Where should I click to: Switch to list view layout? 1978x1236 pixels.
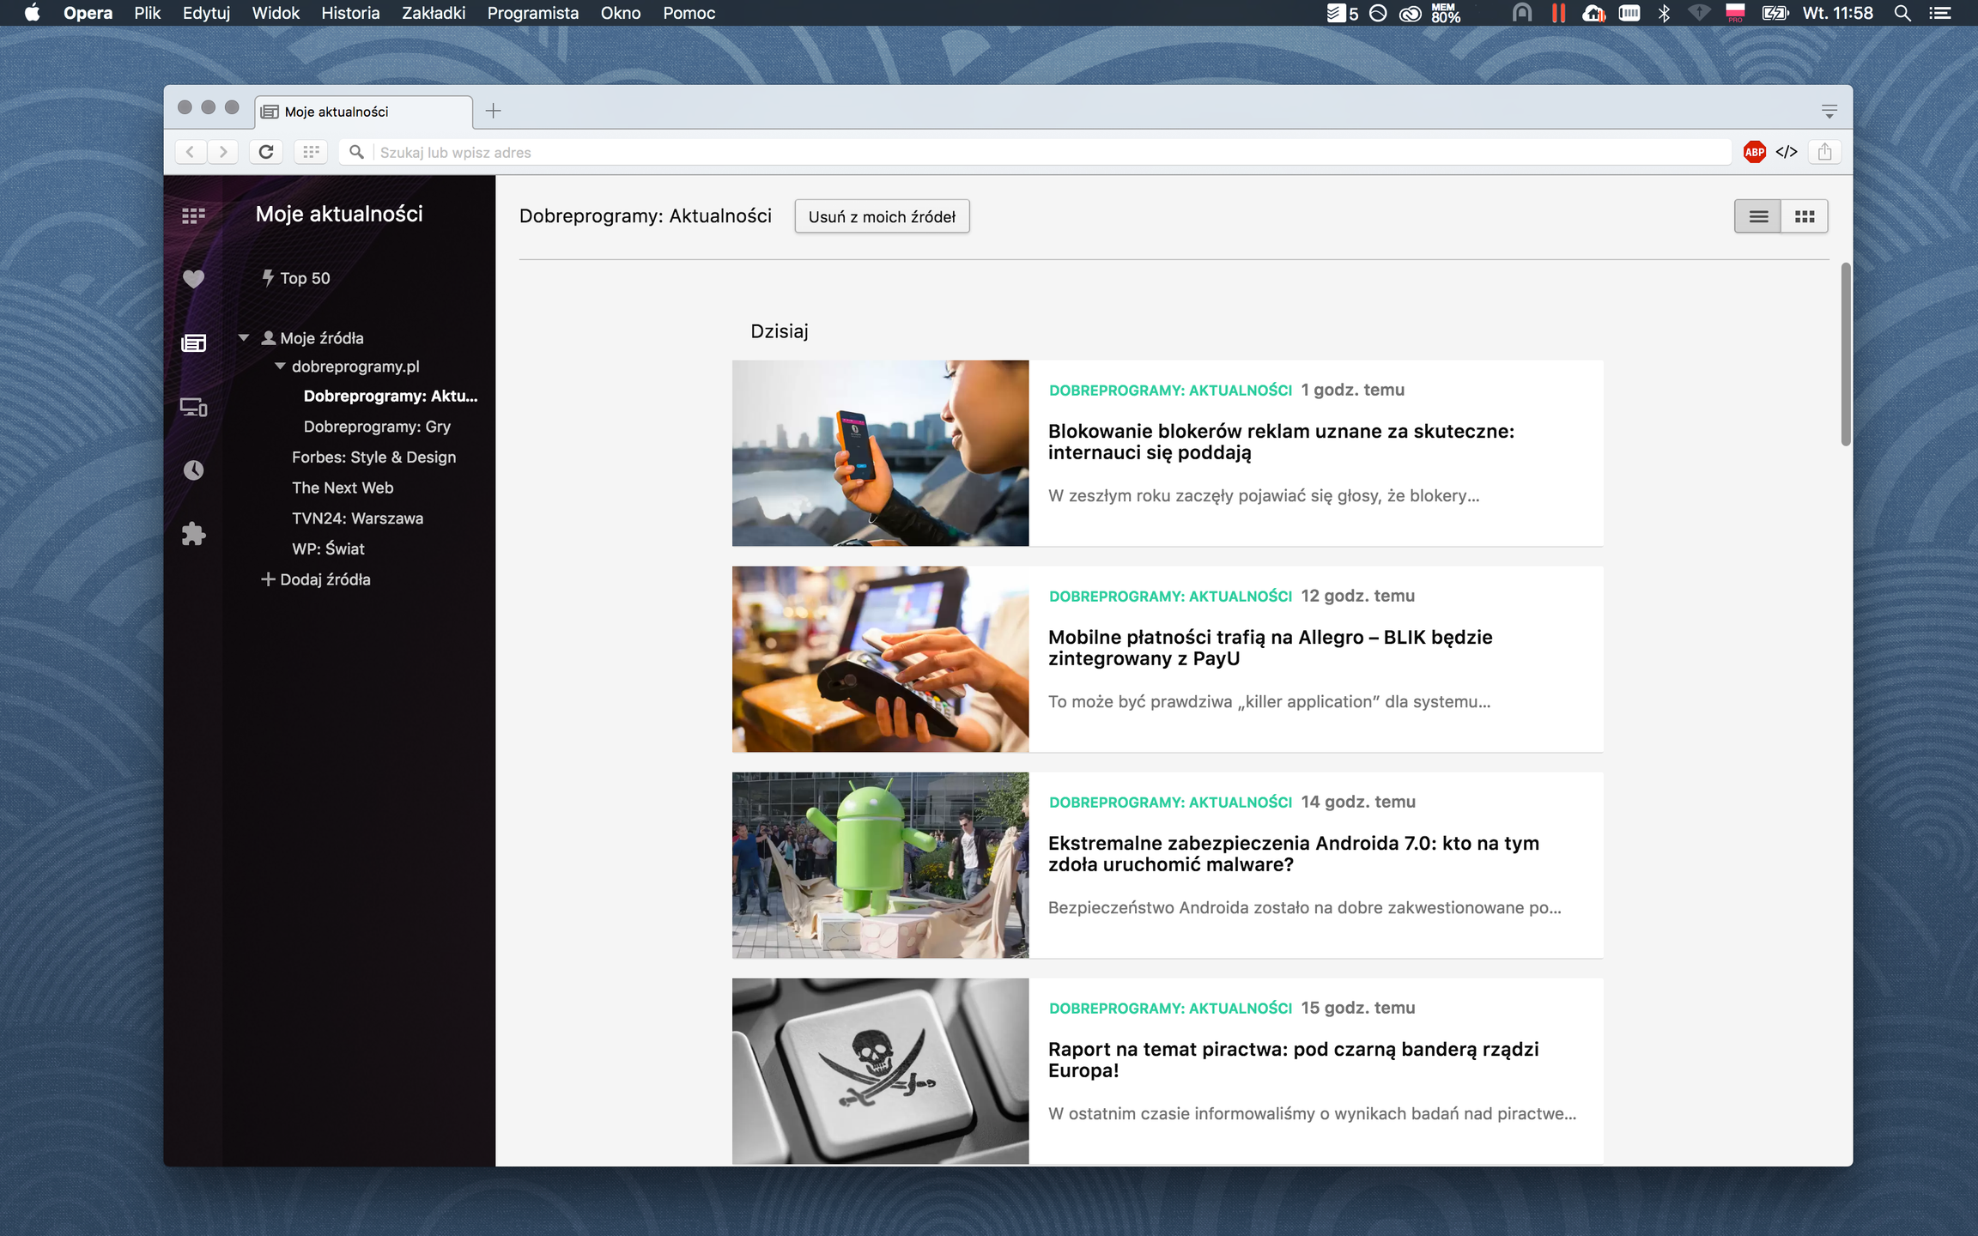(1757, 217)
